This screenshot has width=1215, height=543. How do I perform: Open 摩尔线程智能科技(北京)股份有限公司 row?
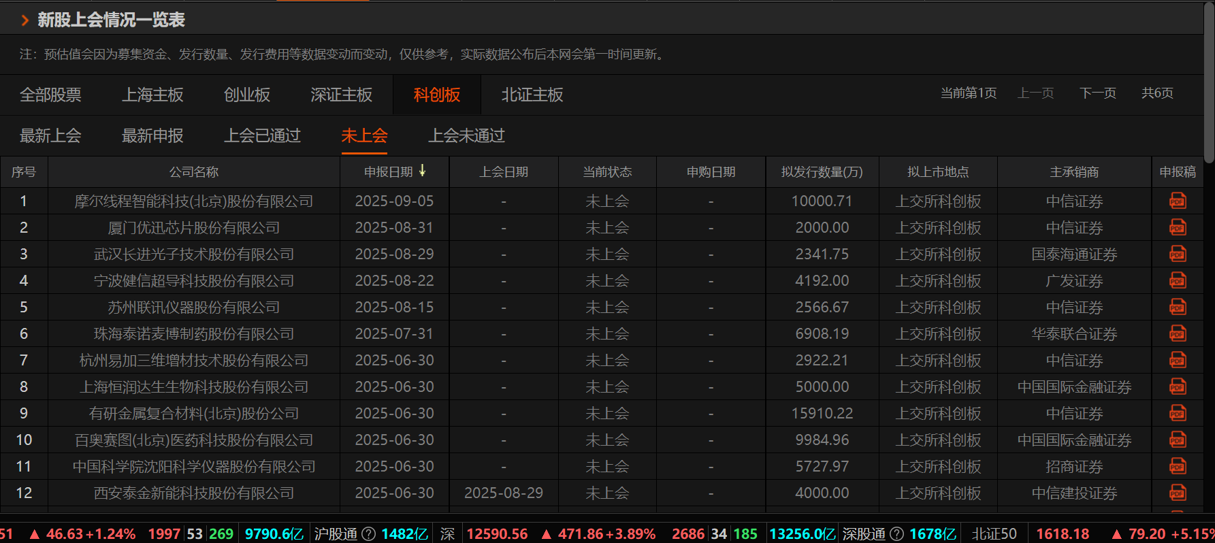click(x=194, y=201)
